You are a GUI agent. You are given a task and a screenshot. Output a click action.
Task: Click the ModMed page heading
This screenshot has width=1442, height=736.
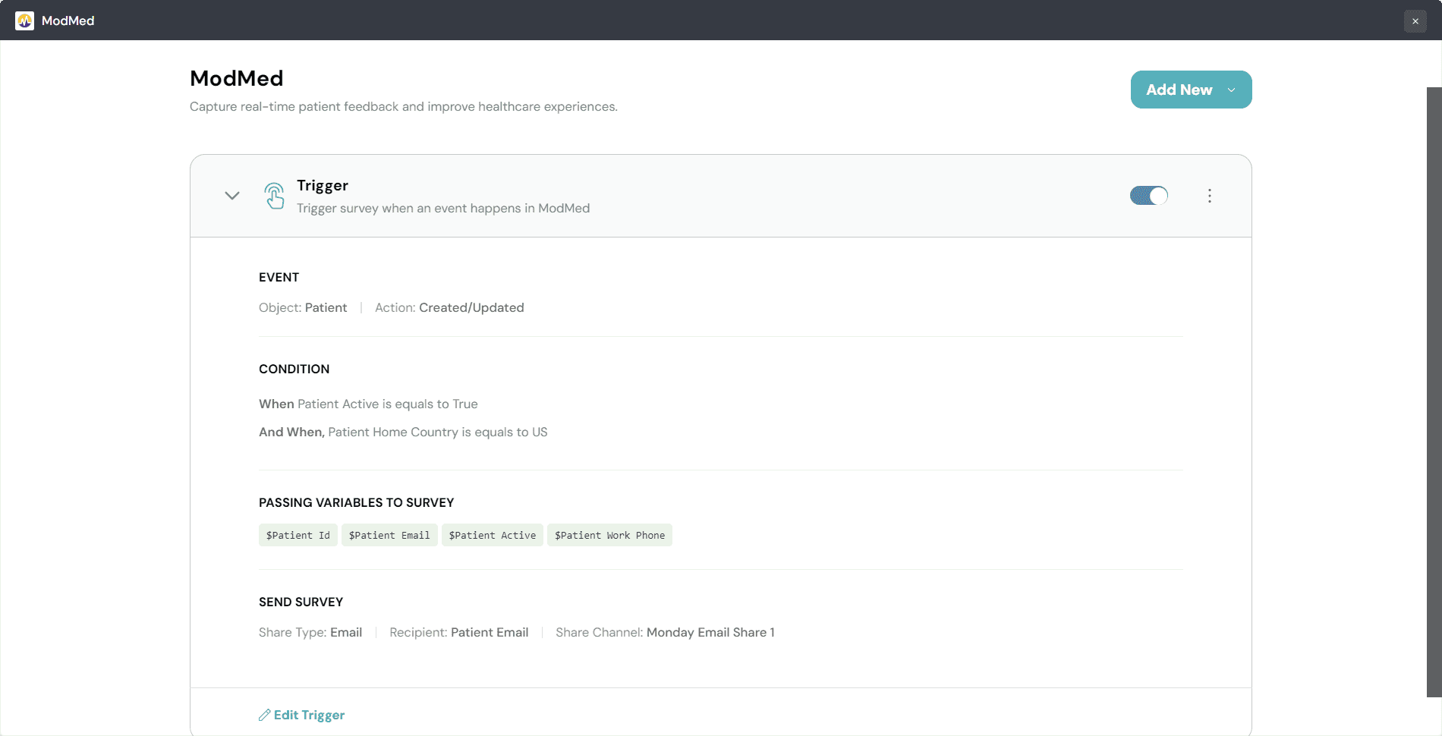click(x=237, y=78)
